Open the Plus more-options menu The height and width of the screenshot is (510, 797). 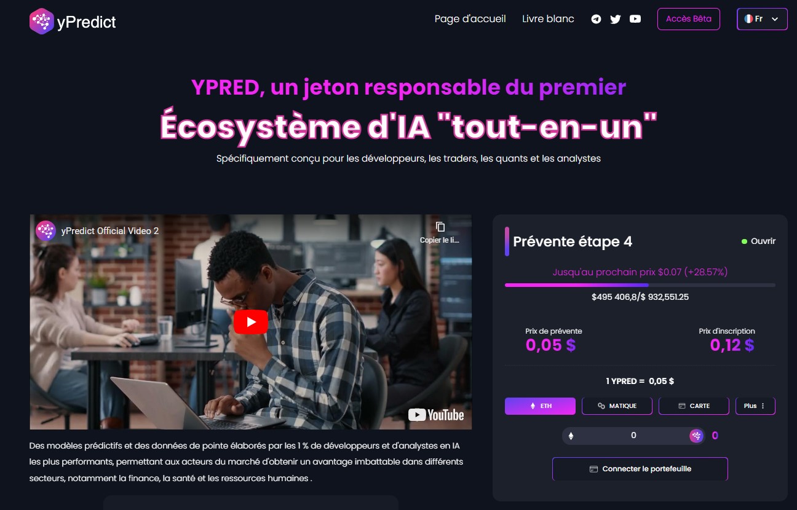pos(755,406)
